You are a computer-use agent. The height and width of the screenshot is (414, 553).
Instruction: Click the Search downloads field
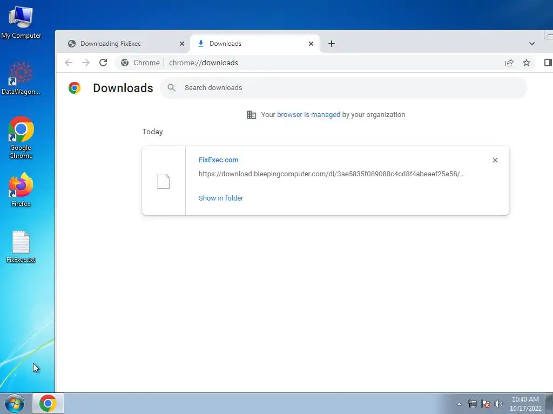(x=343, y=88)
